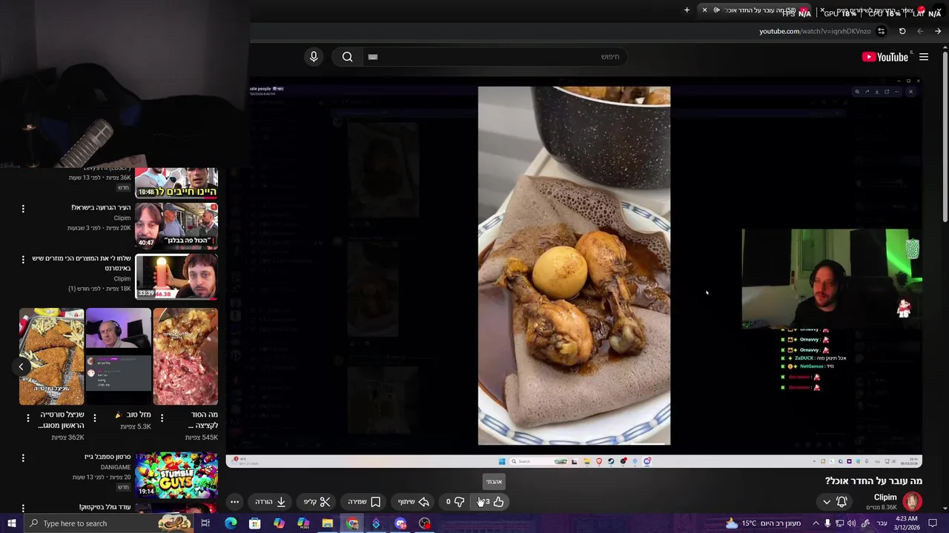Reload the page in the browser

tap(902, 31)
